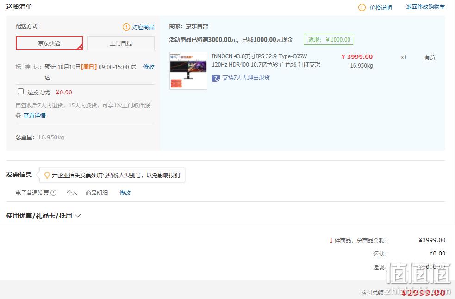Viewport: 455px width, 299px height.
Task: Open 查看详情 for return service
Action: pos(35,116)
